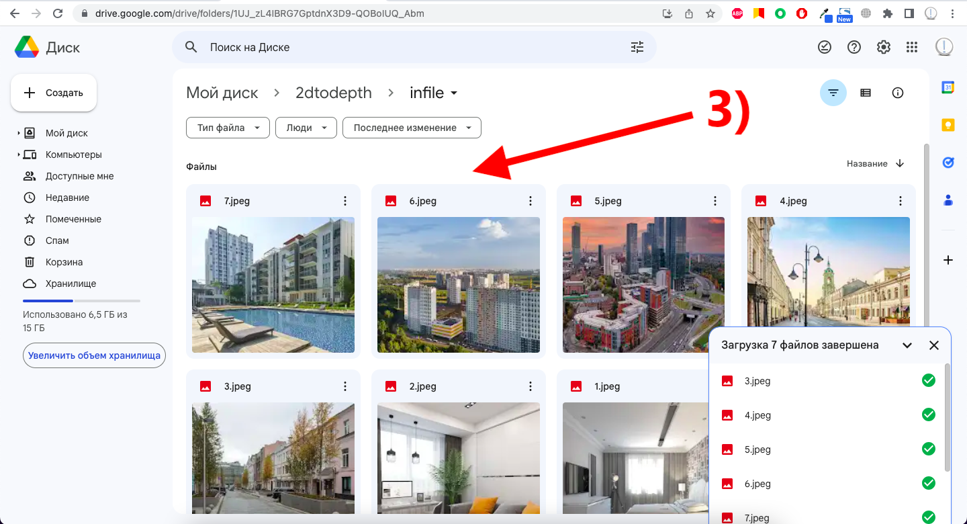The height and width of the screenshot is (524, 967).
Task: Open the Люди filter dropdown
Action: click(306, 128)
